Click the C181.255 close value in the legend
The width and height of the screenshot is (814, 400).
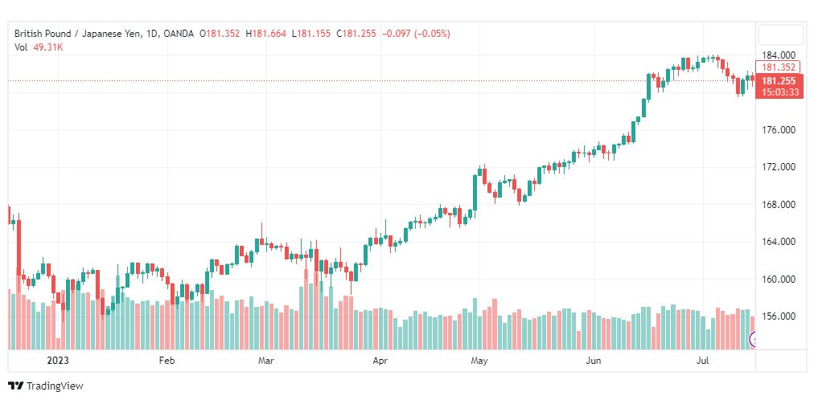pos(356,34)
